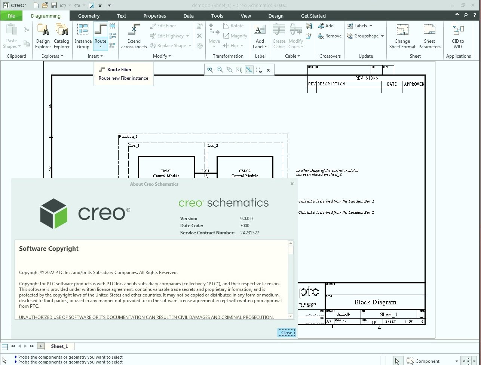Open the Tools ribbon tab

tap(217, 16)
